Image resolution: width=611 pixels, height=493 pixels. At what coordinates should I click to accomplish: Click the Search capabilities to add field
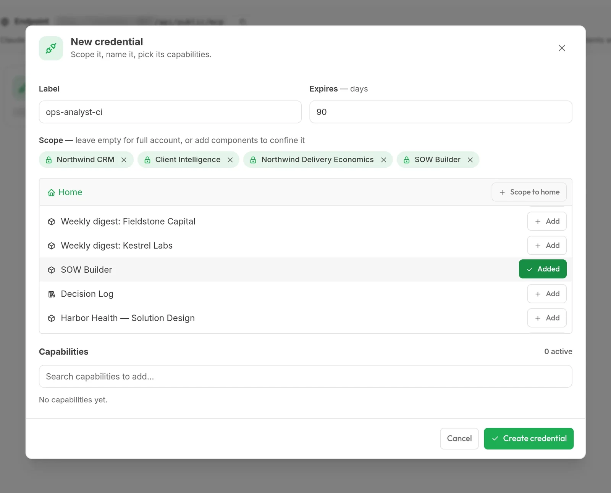click(305, 376)
